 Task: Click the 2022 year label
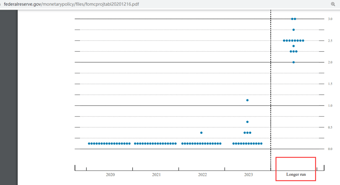[202, 175]
